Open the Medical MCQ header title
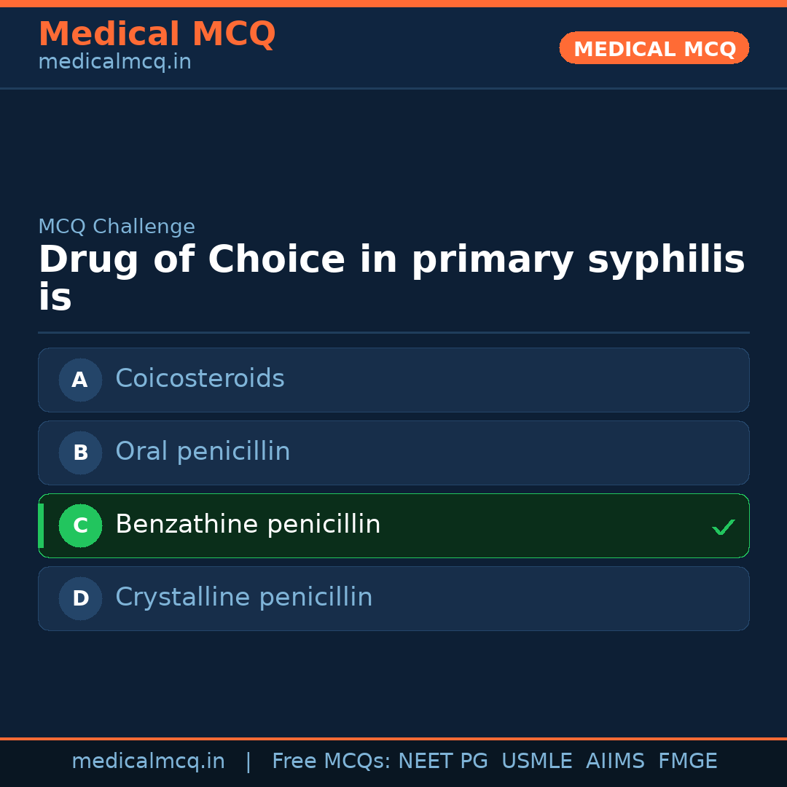This screenshot has height=787, width=787. [x=157, y=34]
